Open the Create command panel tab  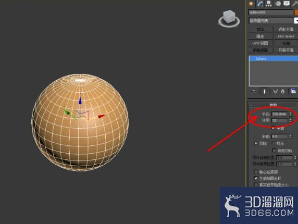251,4
